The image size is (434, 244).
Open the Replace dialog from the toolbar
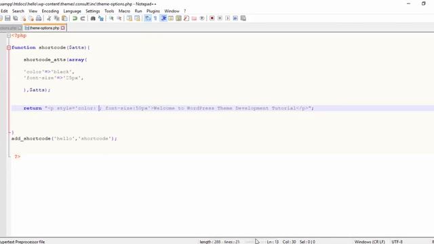pos(101,18)
